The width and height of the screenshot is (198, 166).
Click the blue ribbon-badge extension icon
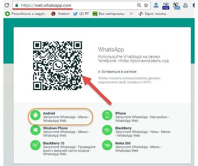[156, 5]
